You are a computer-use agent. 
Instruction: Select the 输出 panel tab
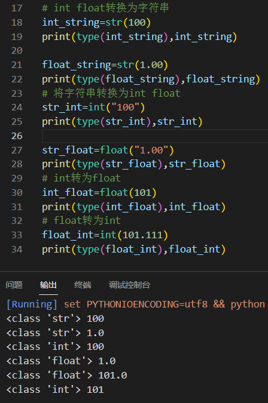[48, 285]
